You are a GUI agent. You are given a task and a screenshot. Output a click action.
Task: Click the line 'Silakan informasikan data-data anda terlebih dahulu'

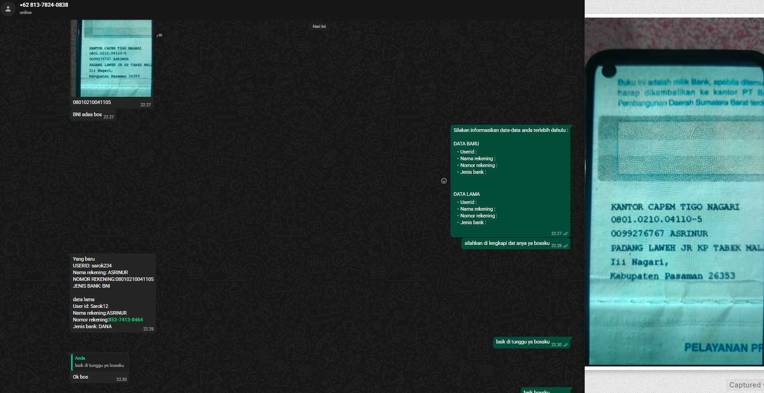510,130
